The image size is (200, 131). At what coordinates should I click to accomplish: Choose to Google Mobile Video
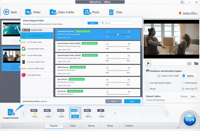click(x=37, y=49)
